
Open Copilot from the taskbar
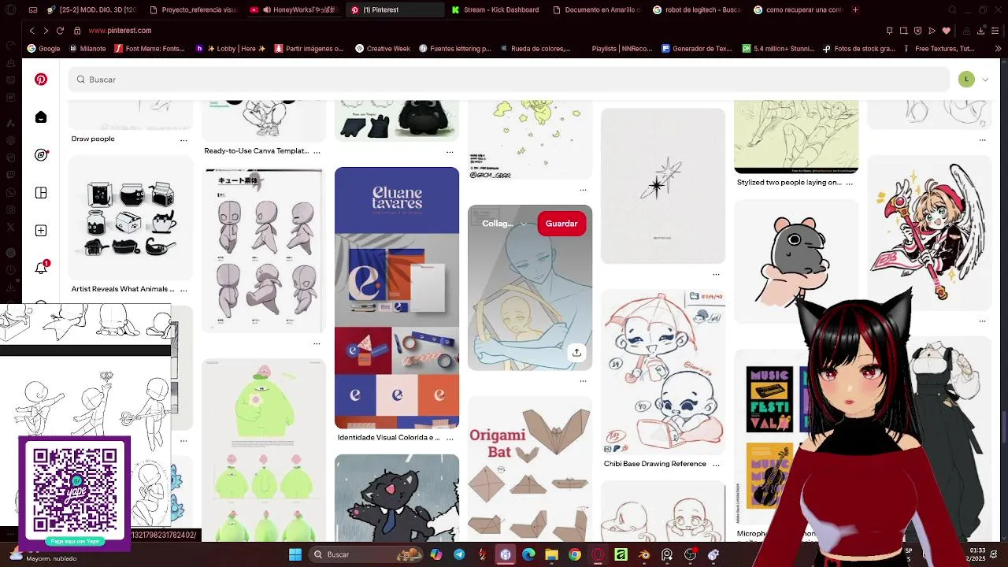pyautogui.click(x=435, y=554)
